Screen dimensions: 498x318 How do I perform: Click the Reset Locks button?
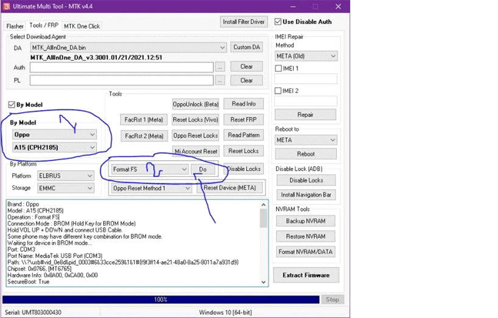pos(244,151)
